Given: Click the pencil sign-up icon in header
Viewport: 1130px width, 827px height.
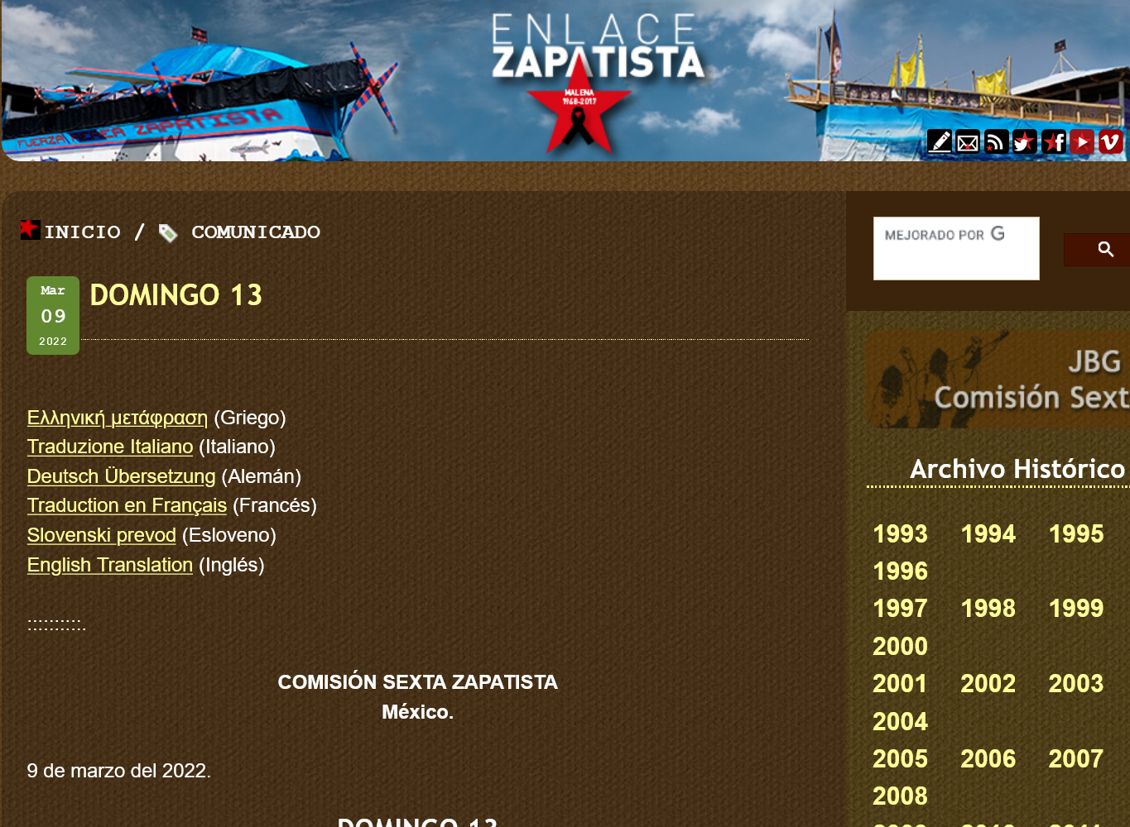Looking at the screenshot, I should tap(940, 141).
